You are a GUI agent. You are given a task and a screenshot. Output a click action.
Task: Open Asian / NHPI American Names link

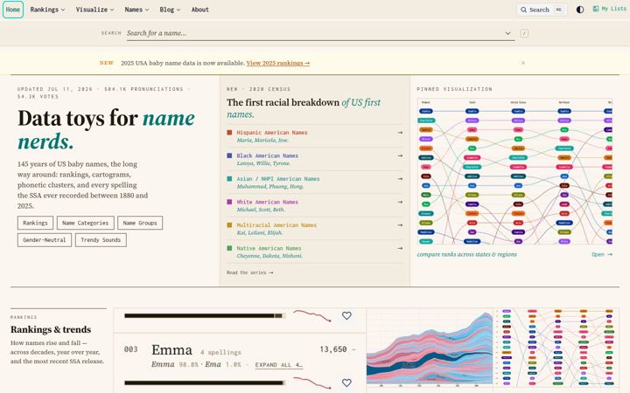(278, 179)
